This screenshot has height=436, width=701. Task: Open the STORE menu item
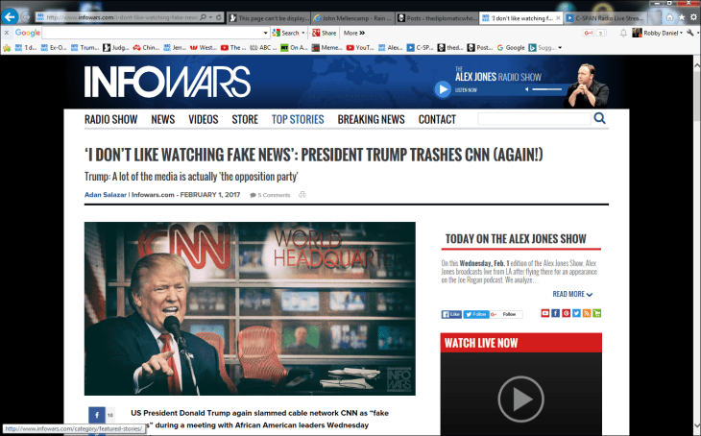(x=245, y=119)
